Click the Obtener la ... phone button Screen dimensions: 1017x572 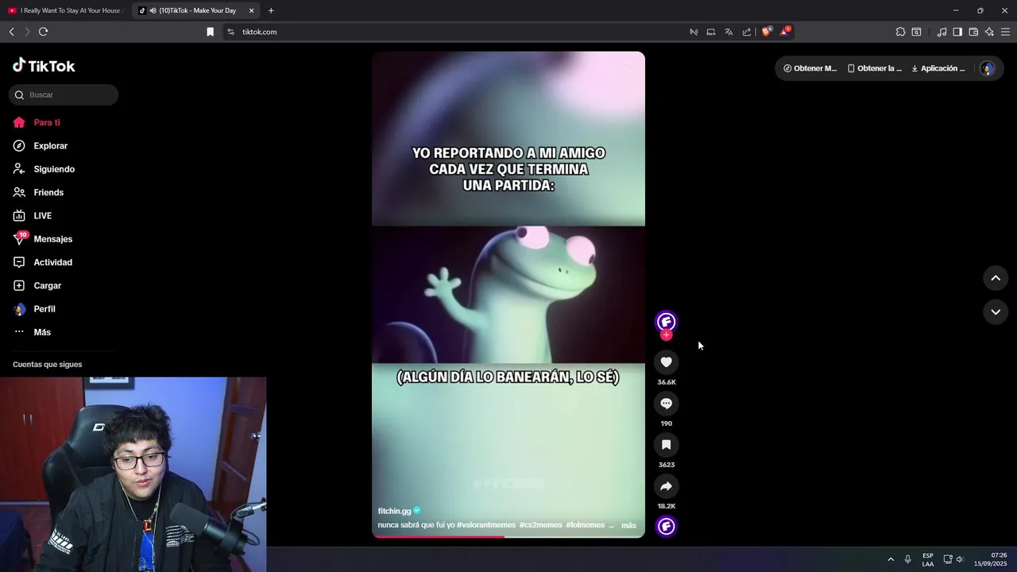[875, 68]
